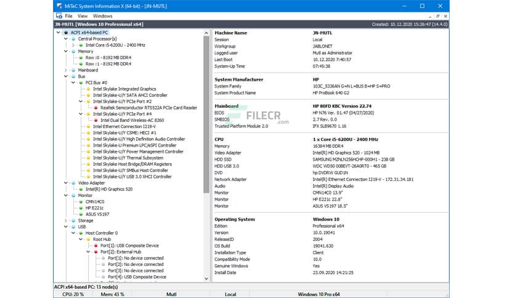Collapse the Video Adapter node
This screenshot has height=298, width=515.
click(x=66, y=183)
